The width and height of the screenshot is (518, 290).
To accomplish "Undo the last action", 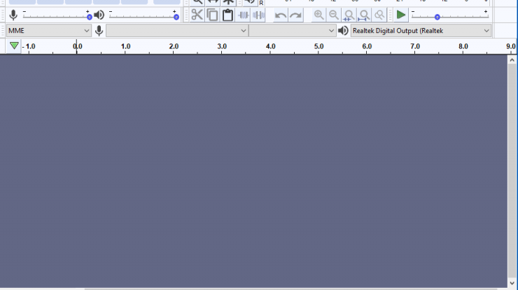I will (x=281, y=15).
